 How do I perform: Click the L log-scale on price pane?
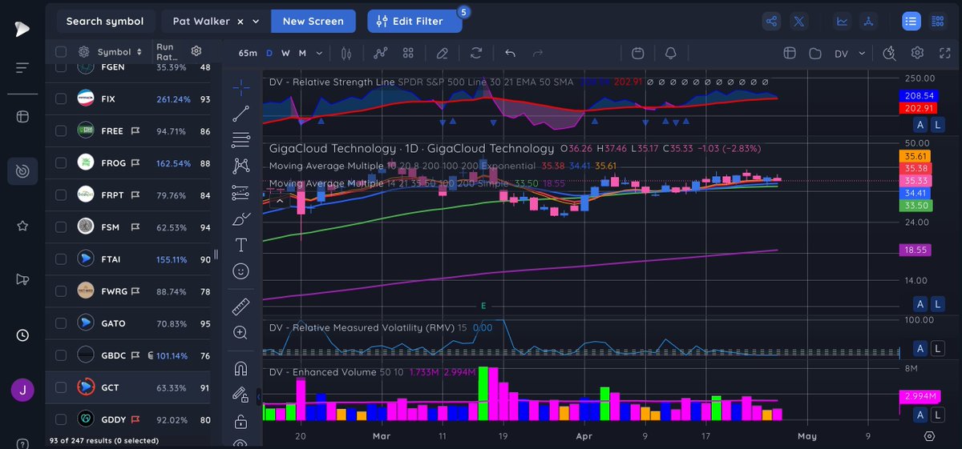click(936, 304)
